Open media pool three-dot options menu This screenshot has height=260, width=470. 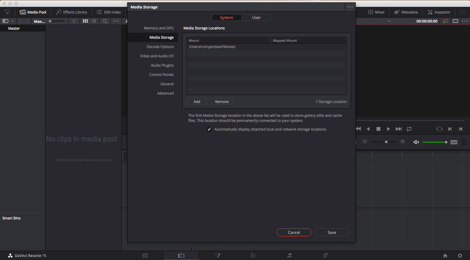pos(116,21)
